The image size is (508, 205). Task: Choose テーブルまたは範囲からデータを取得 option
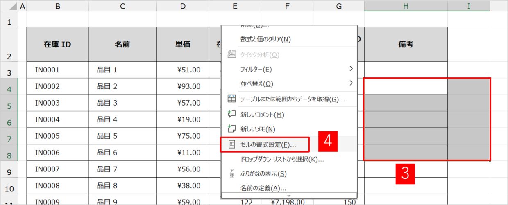(293, 99)
